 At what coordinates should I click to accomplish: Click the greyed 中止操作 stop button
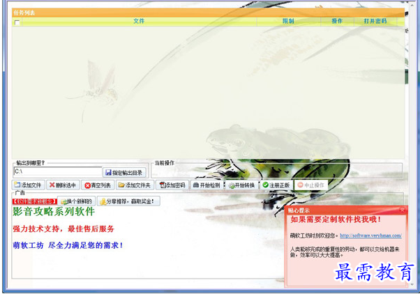pos(311,185)
